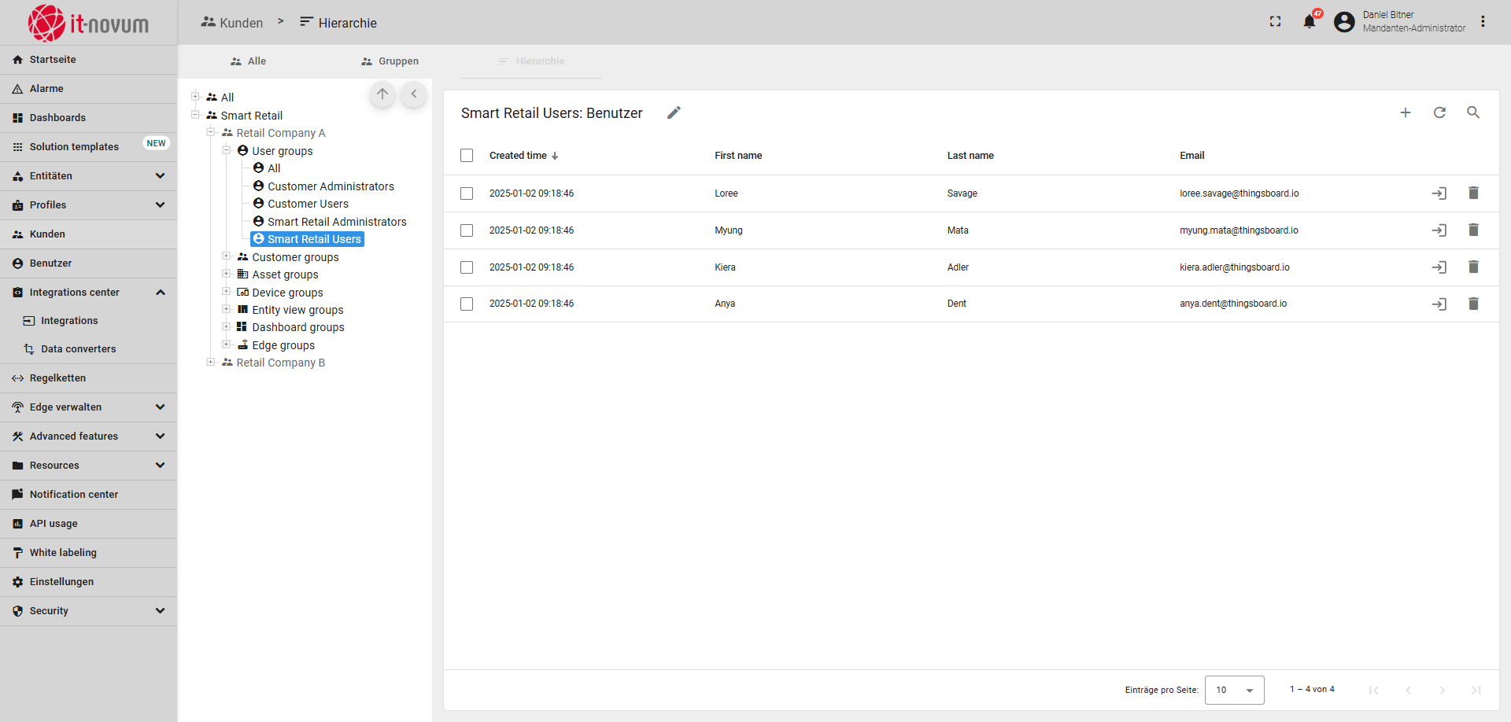Check the box for Kiera Adler row
This screenshot has width=1511, height=722.
467,267
